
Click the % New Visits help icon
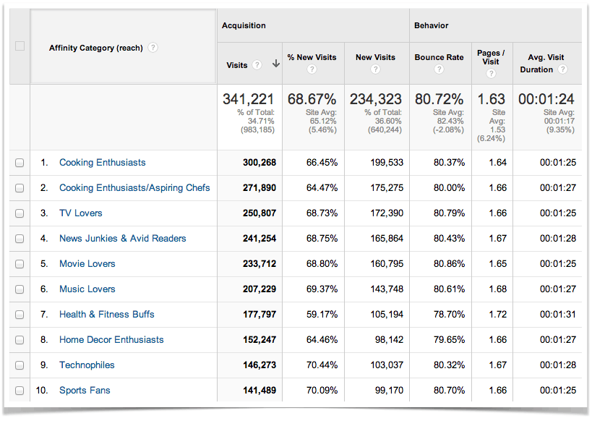(x=312, y=69)
